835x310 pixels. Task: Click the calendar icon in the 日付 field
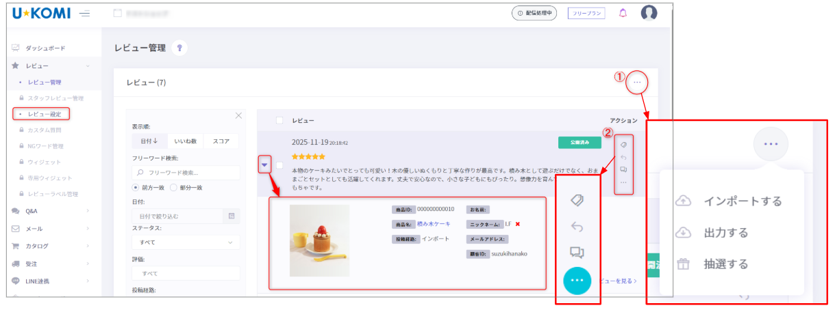(x=232, y=216)
